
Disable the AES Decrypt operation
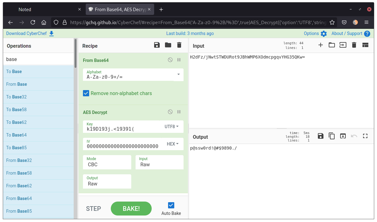[170, 112]
